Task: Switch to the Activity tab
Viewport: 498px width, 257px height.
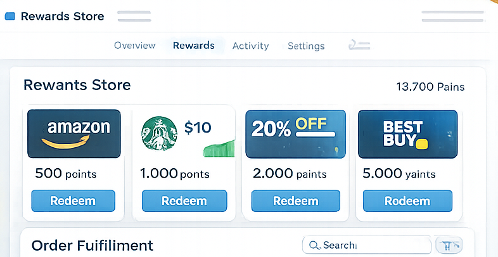Action: click(250, 46)
